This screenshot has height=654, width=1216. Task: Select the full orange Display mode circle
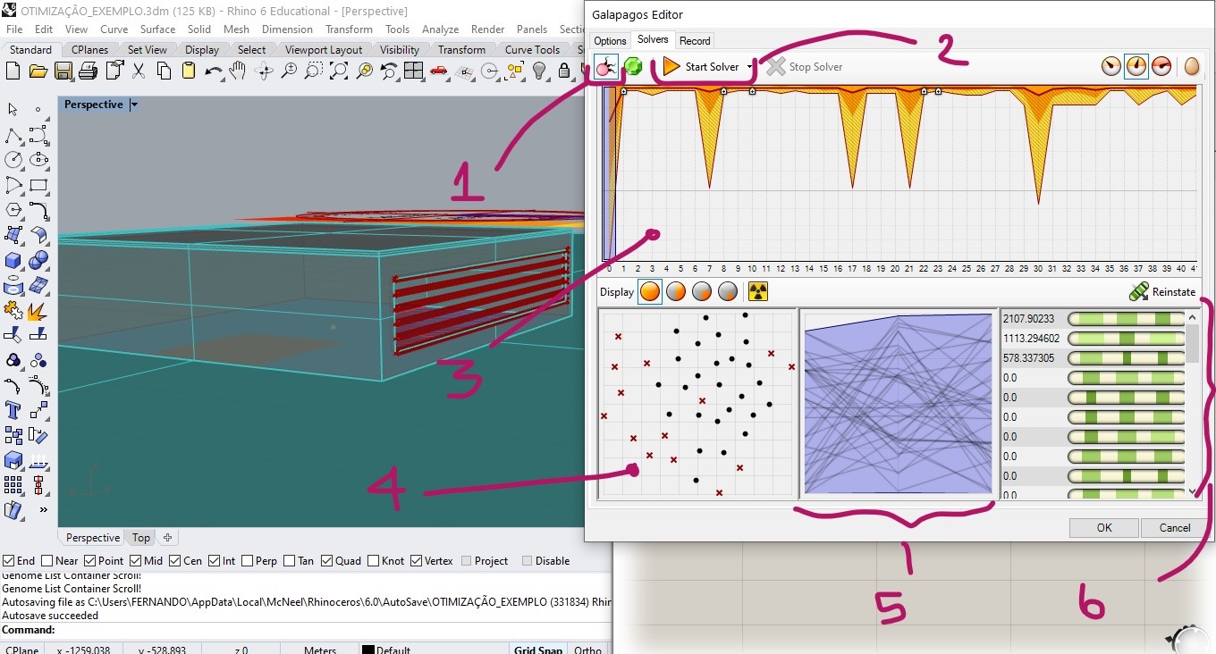pyautogui.click(x=650, y=292)
